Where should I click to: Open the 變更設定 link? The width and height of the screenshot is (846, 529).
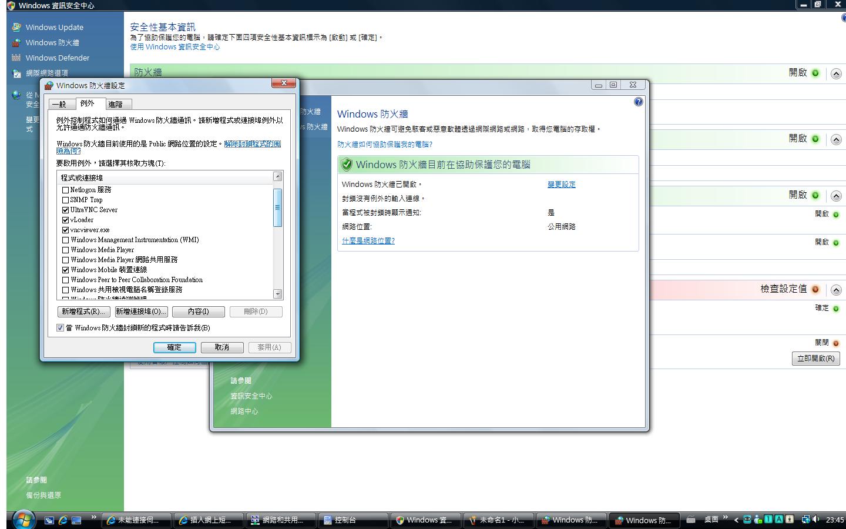(562, 185)
